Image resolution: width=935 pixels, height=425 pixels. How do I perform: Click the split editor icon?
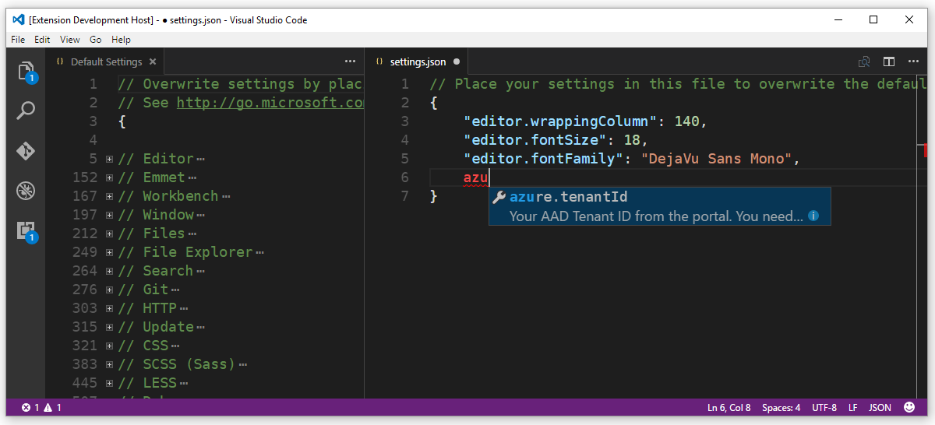pos(889,61)
